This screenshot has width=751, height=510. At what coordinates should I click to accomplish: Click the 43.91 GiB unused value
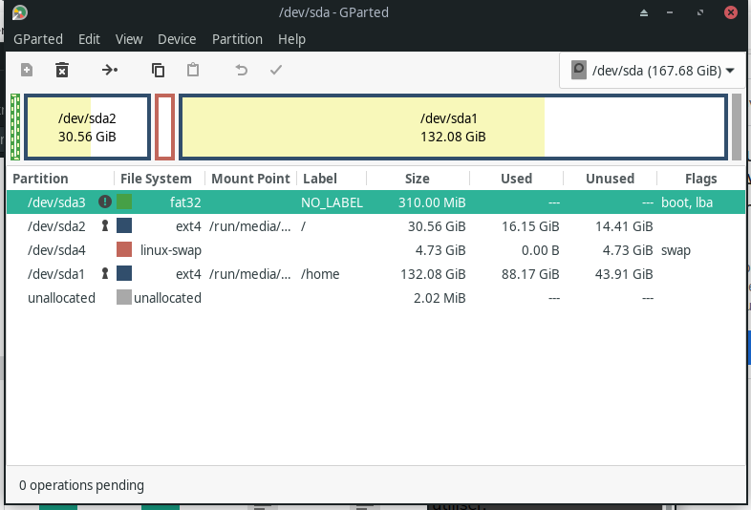tap(624, 274)
